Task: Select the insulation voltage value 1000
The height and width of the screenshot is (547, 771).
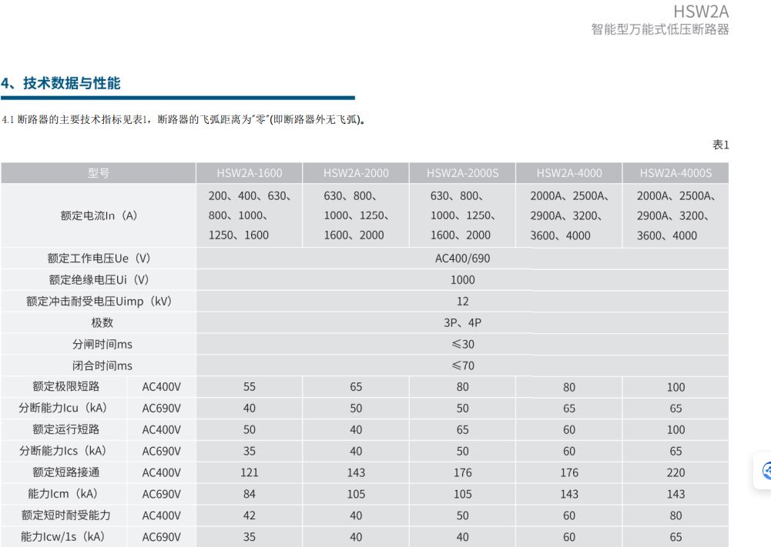Action: [463, 280]
